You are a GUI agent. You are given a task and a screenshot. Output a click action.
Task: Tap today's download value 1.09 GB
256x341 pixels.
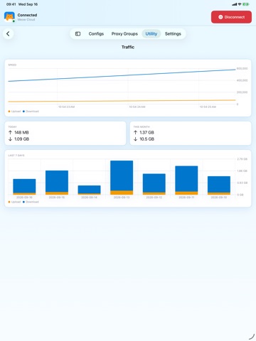[x=21, y=139]
